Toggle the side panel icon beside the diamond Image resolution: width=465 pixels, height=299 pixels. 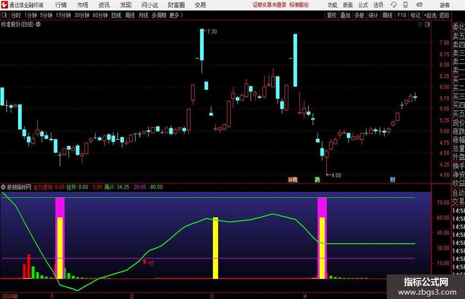427,25
